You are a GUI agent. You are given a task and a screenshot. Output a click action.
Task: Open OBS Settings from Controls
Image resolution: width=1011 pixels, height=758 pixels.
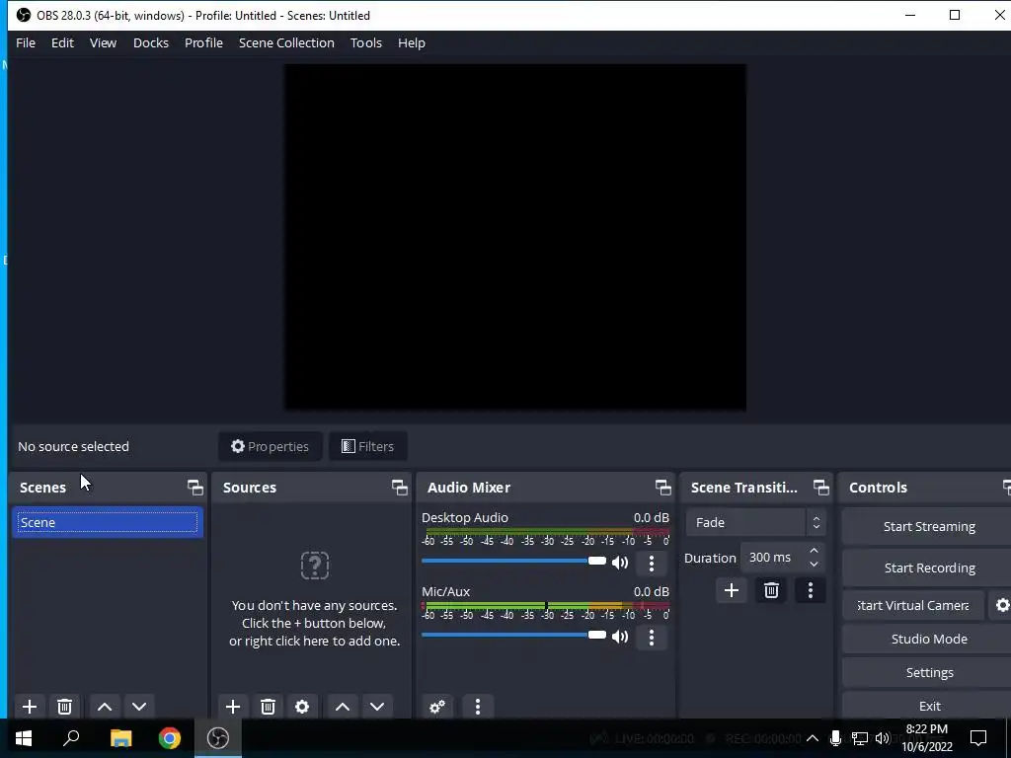click(928, 672)
